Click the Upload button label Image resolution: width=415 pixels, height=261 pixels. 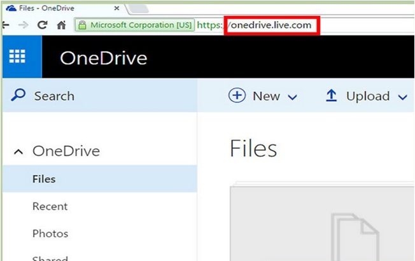pos(368,96)
